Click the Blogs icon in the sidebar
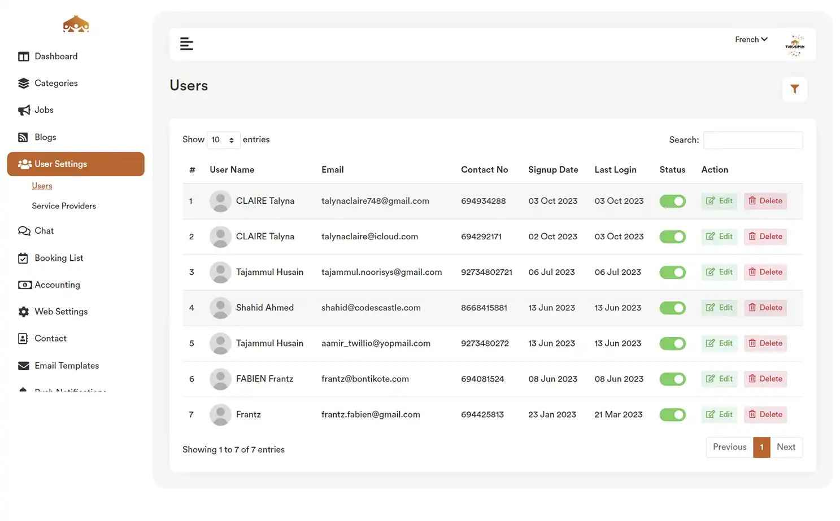Image resolution: width=840 pixels, height=521 pixels. pyautogui.click(x=23, y=137)
